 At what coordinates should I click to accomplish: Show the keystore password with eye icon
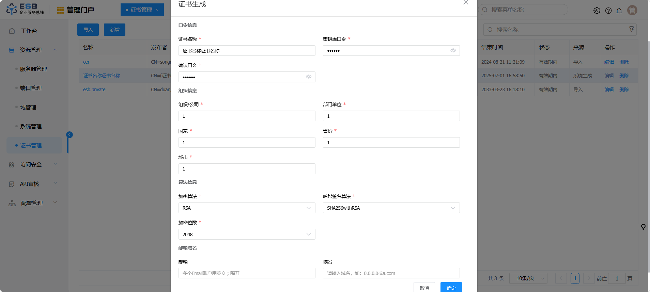453,51
